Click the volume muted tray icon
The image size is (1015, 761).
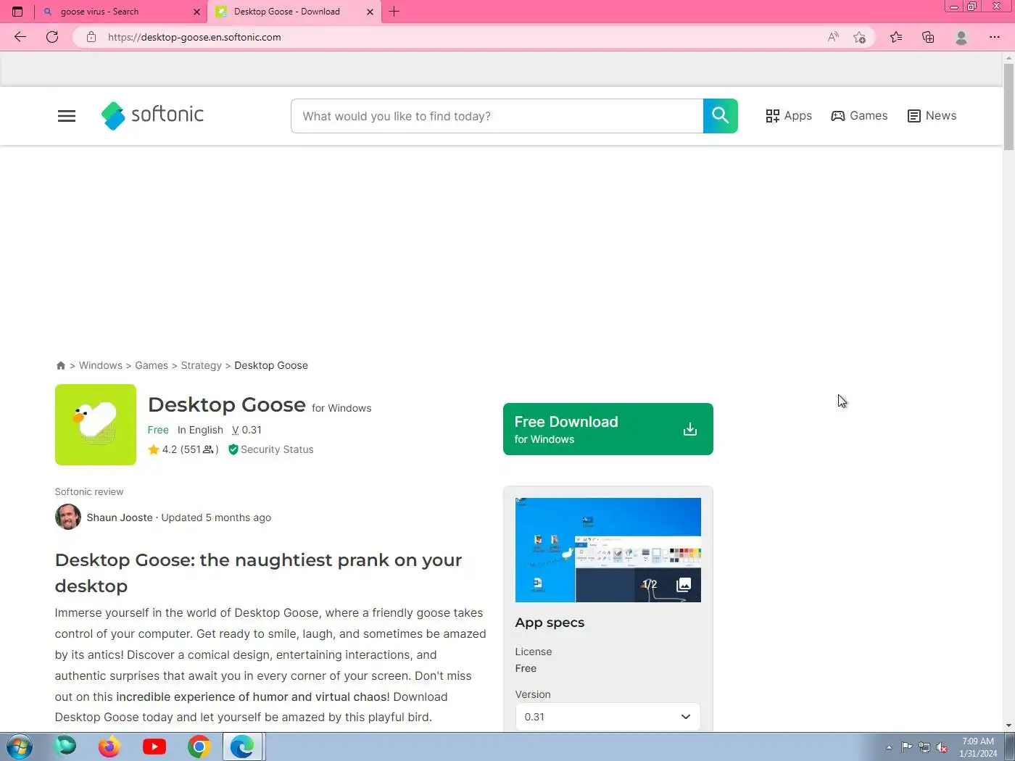point(942,747)
